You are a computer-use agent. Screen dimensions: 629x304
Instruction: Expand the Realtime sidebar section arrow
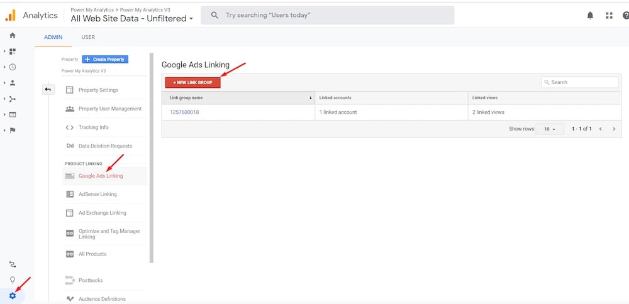(5, 67)
